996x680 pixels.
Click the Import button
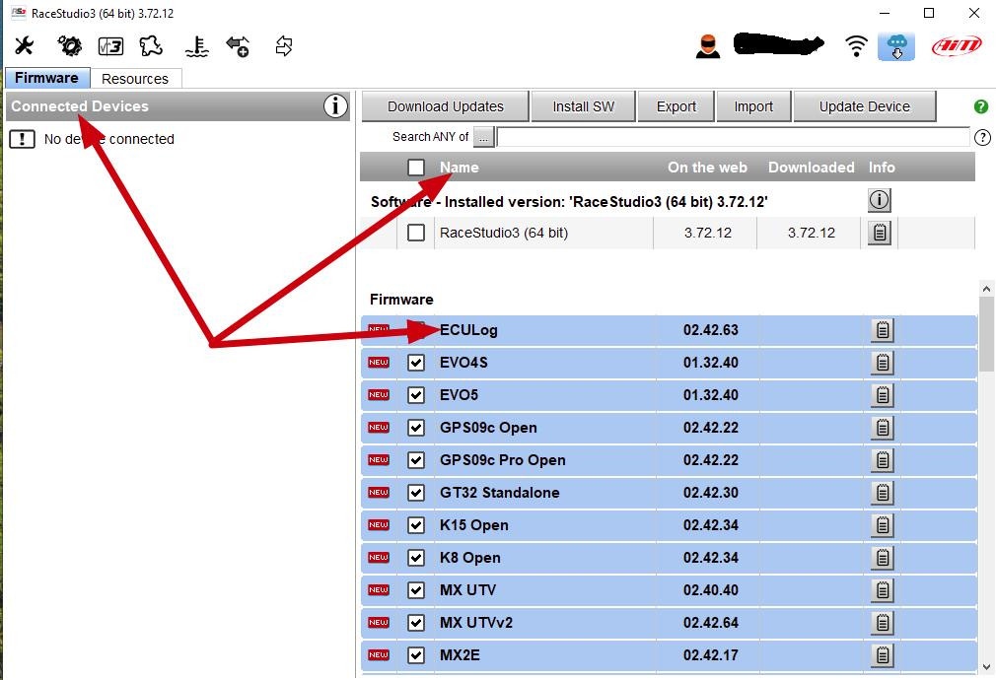(x=753, y=106)
